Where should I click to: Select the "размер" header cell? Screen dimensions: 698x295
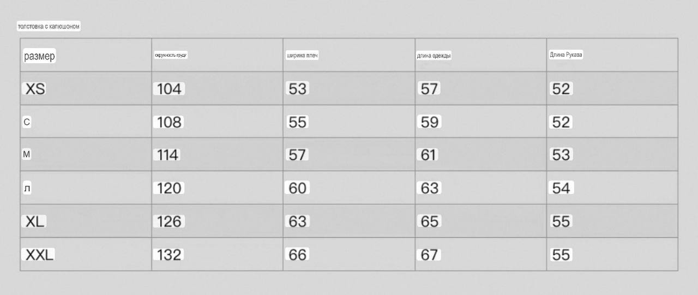(x=39, y=56)
